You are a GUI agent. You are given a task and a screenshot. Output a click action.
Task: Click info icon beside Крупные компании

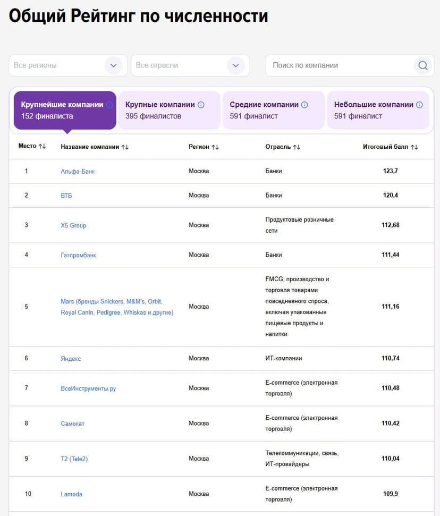pos(201,105)
